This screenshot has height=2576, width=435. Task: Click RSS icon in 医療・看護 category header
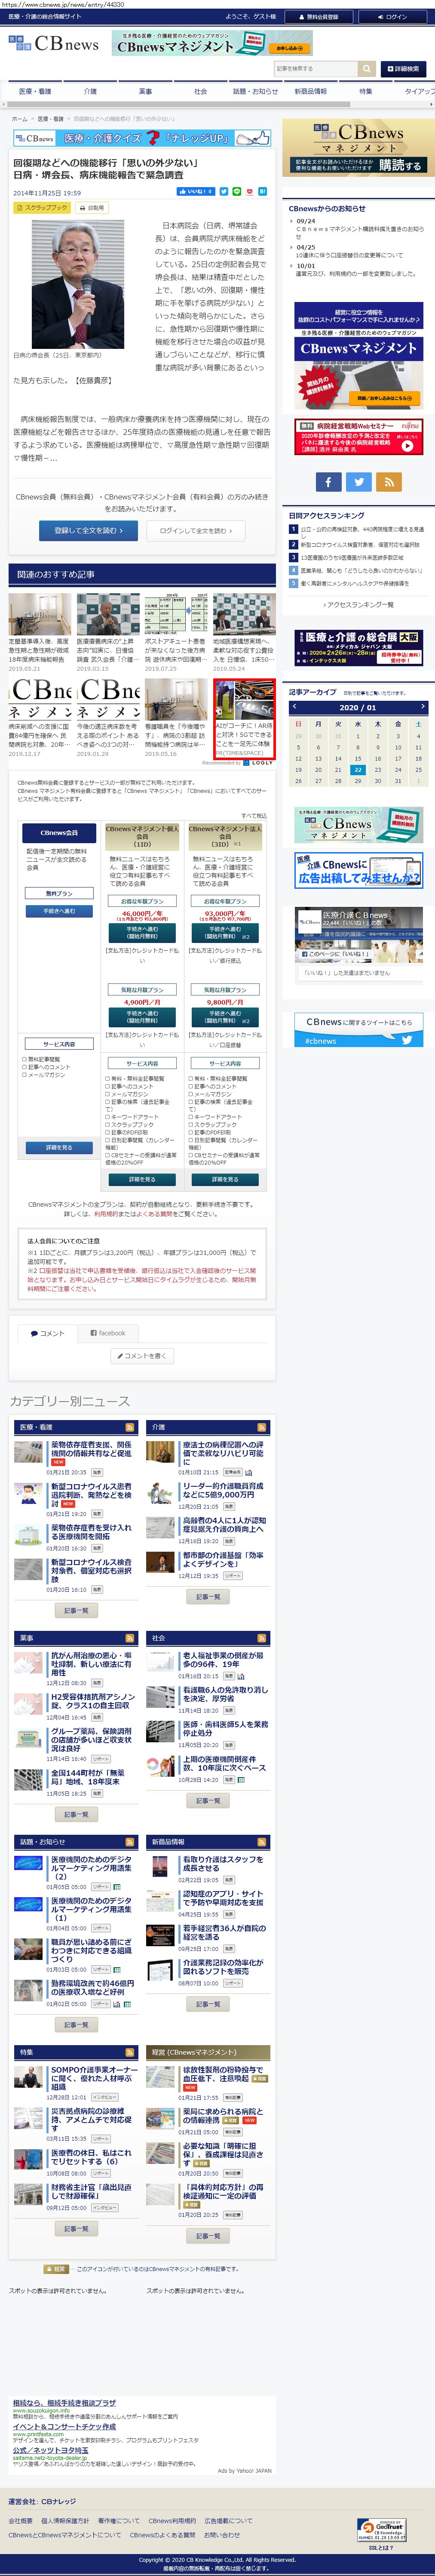129,1427
